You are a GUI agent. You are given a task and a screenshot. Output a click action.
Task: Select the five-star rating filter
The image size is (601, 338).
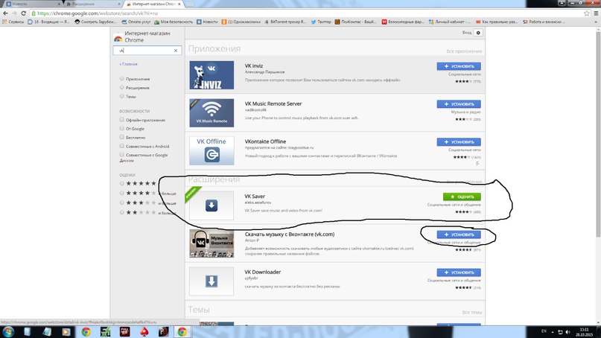(x=122, y=184)
